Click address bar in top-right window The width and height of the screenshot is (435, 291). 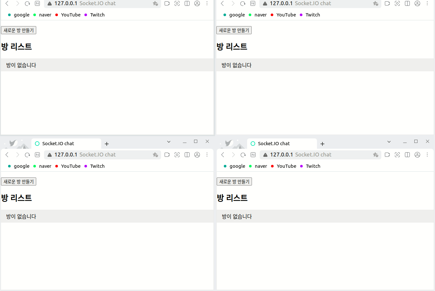320,4
